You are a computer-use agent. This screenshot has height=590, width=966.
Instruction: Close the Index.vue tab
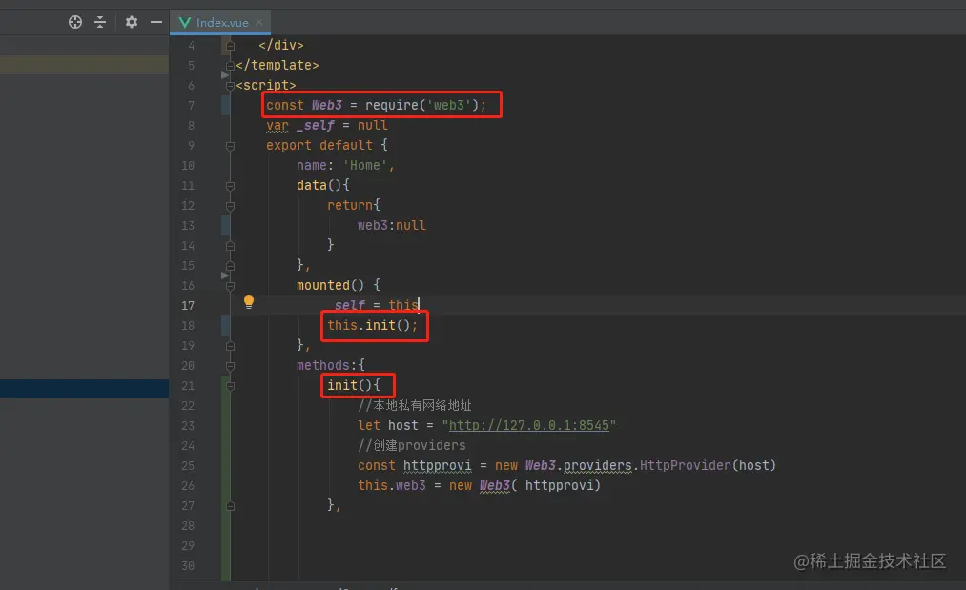point(259,22)
